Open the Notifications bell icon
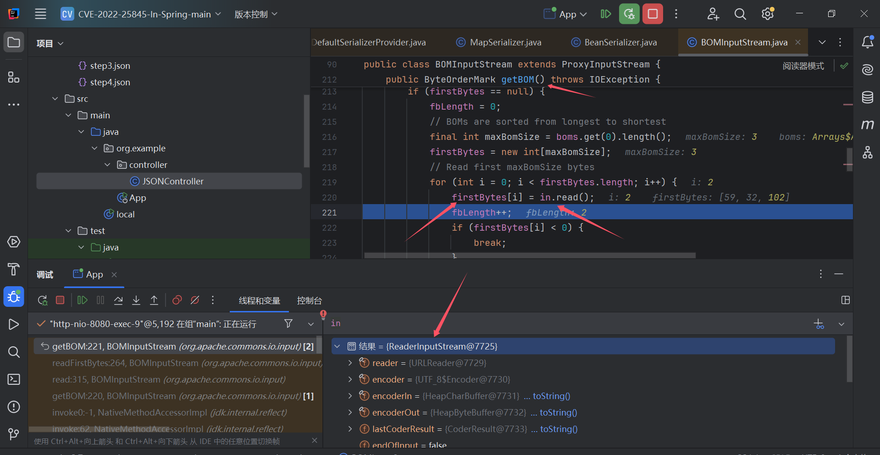 tap(867, 42)
